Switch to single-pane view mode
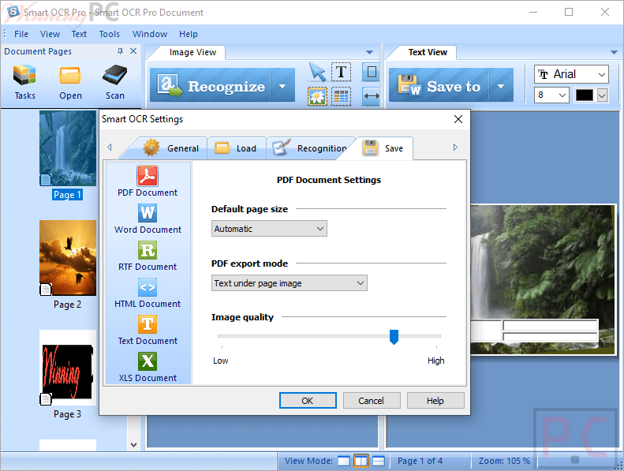Screen dimensions: 624x471 tap(343, 461)
